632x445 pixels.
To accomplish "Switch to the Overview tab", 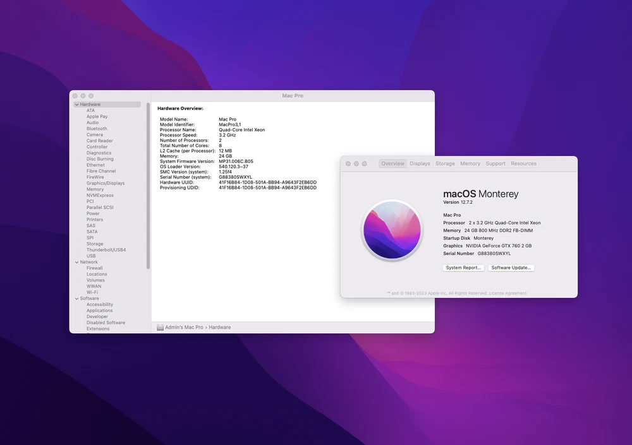I will click(x=392, y=163).
